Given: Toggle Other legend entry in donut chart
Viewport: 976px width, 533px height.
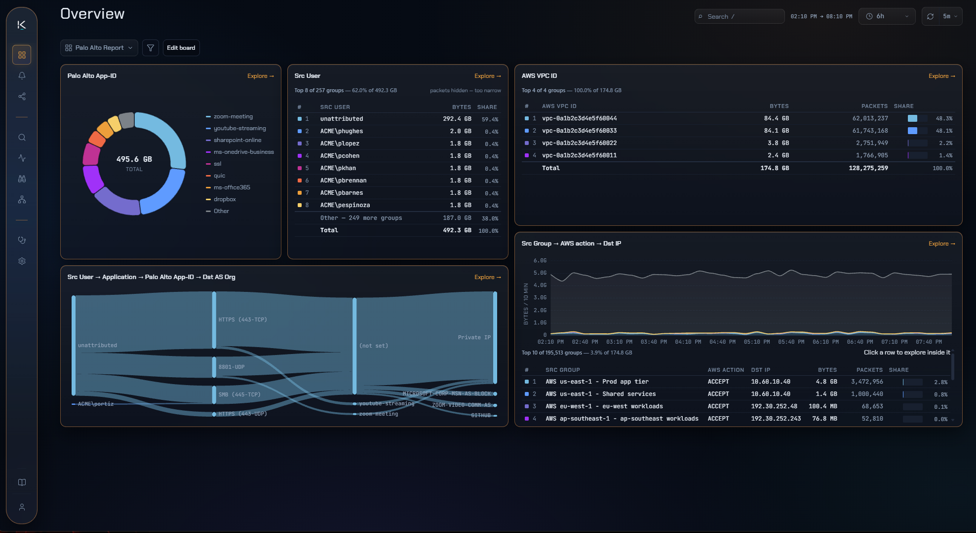Looking at the screenshot, I should (218, 211).
